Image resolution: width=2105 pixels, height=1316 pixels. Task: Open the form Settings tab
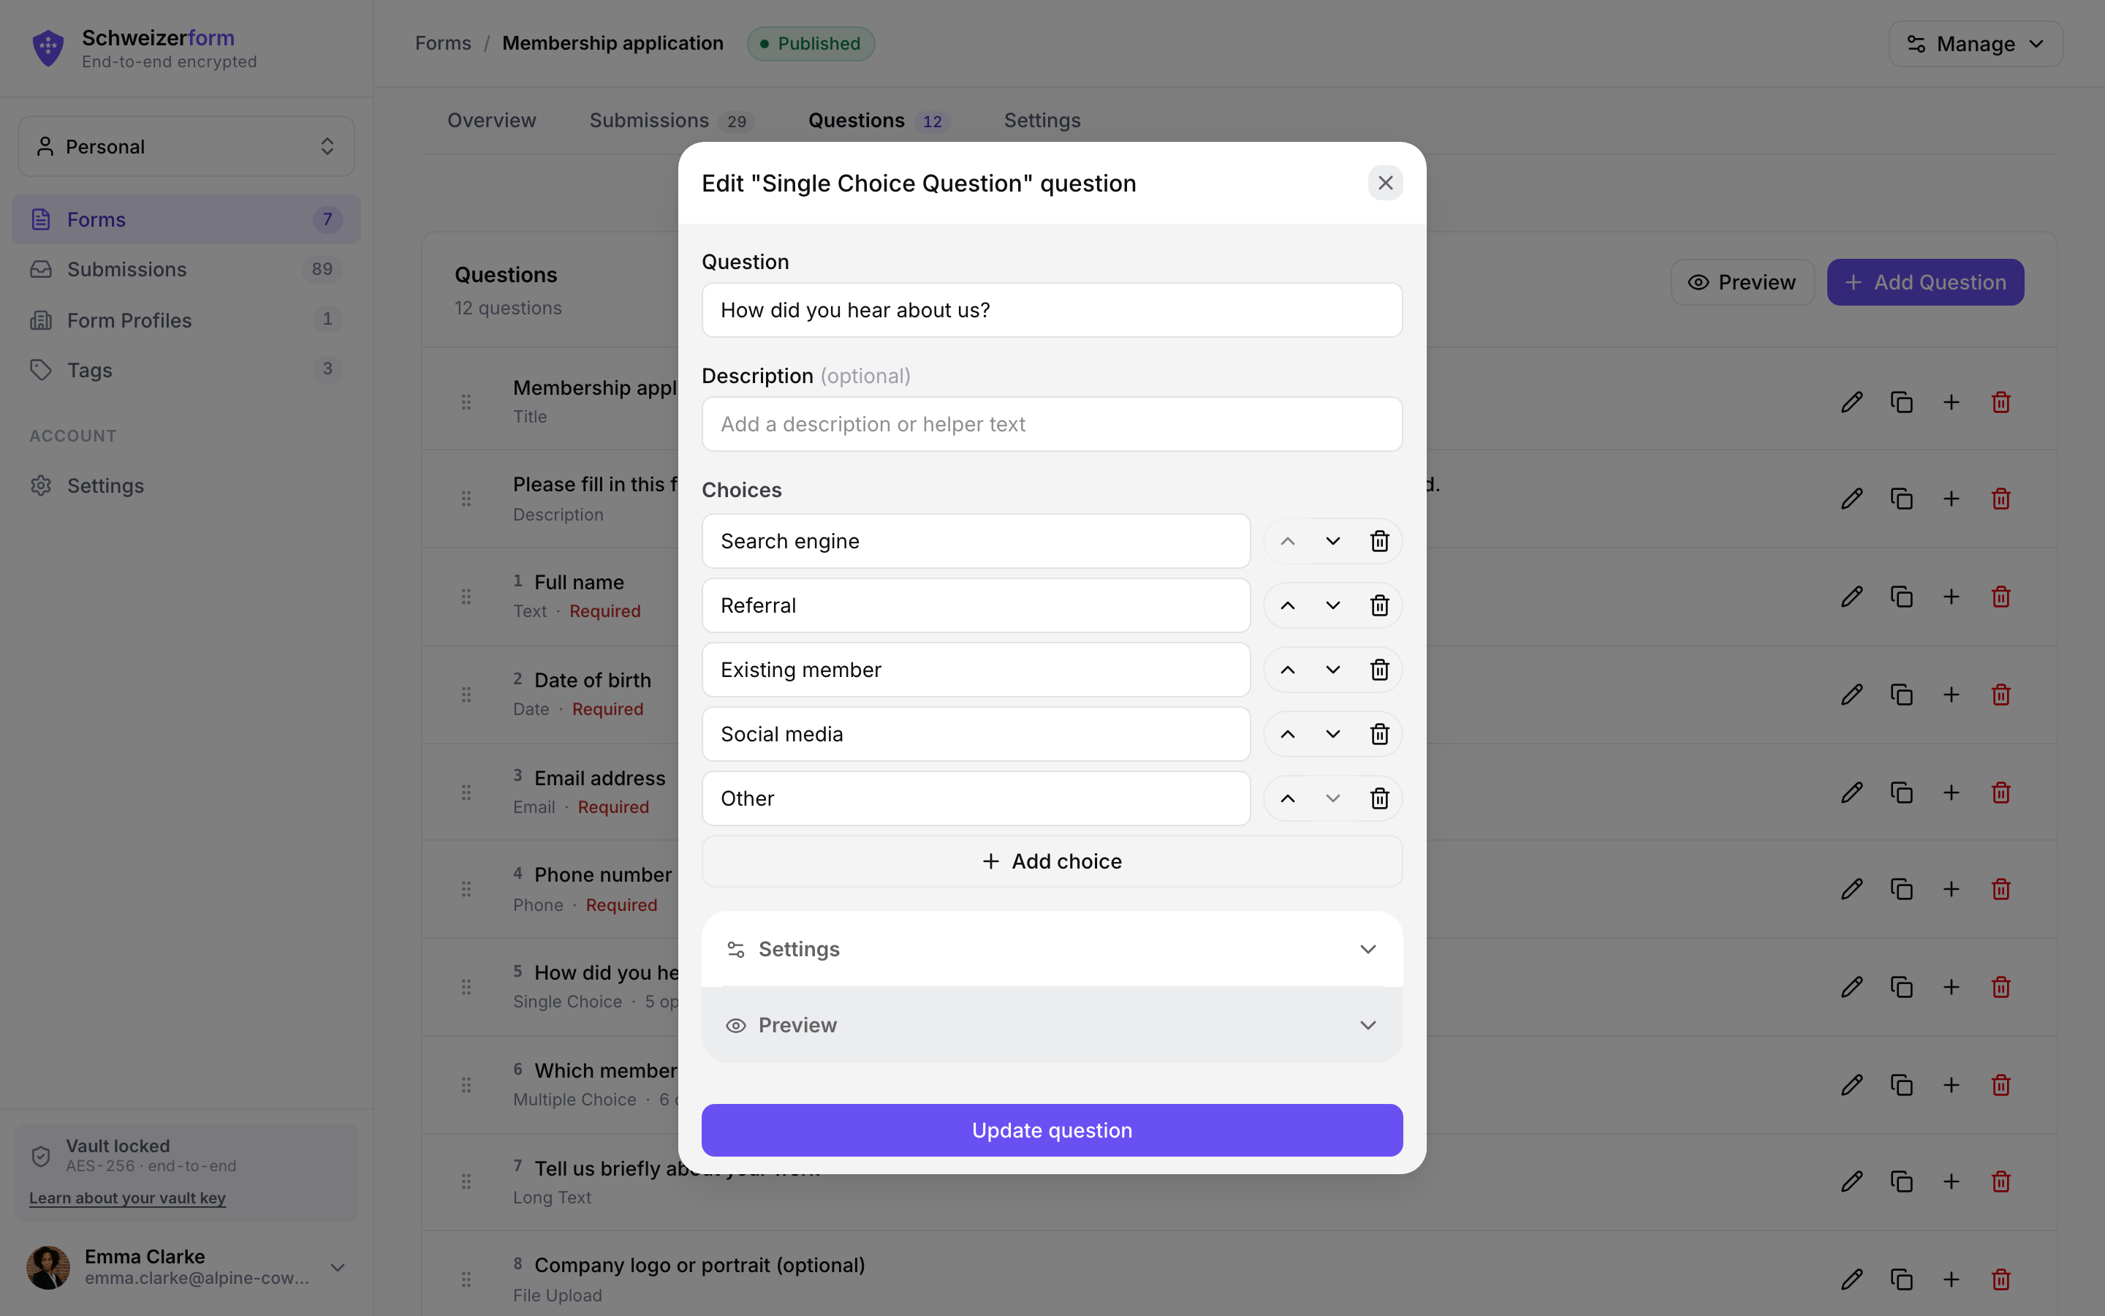[x=1042, y=120]
